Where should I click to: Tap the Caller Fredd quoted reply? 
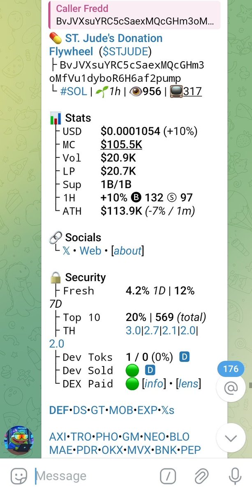coord(134,15)
